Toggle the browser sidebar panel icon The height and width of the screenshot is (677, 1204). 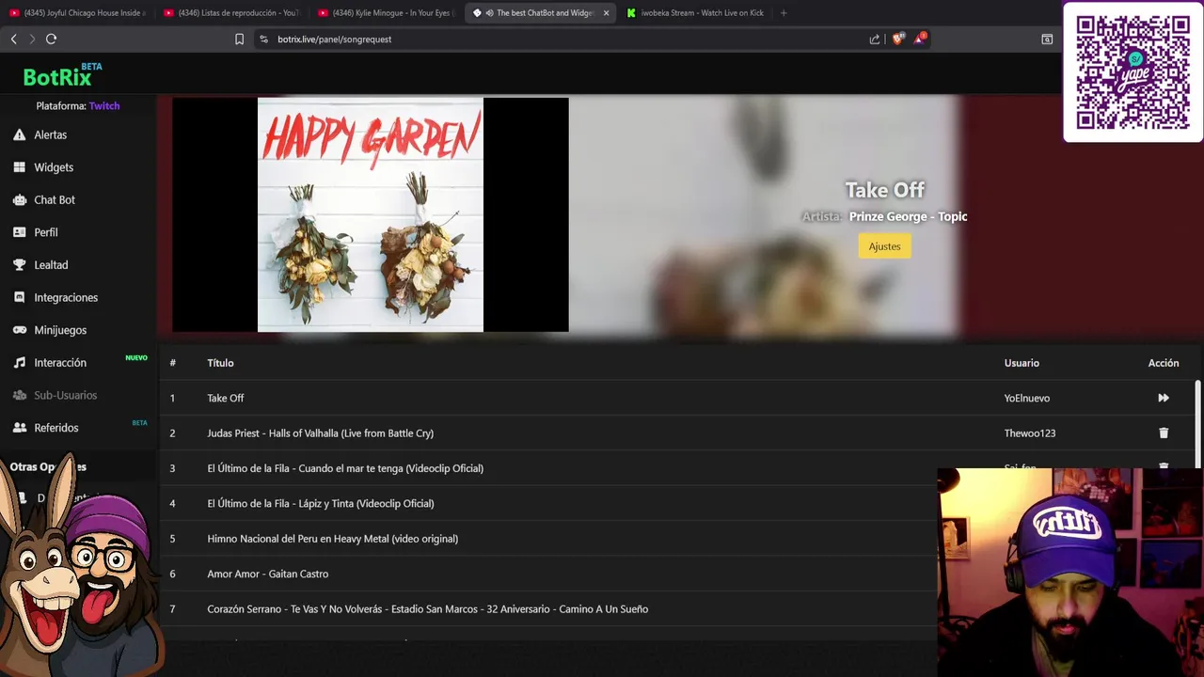1047,39
